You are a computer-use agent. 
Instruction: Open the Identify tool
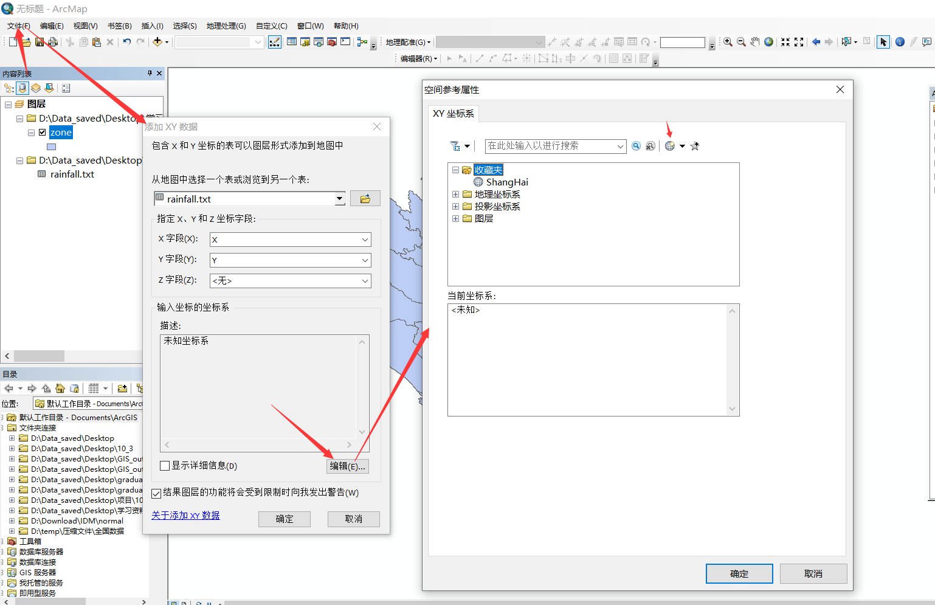899,42
